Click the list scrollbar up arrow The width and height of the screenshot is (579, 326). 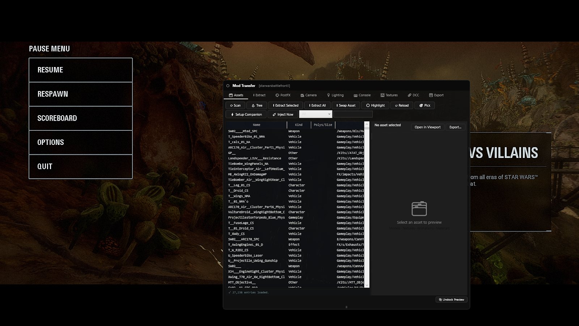tap(367, 124)
